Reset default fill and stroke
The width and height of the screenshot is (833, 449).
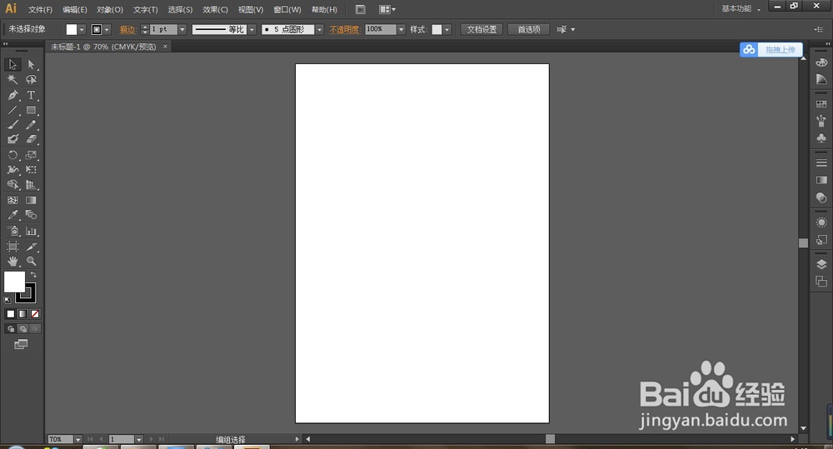click(x=7, y=300)
